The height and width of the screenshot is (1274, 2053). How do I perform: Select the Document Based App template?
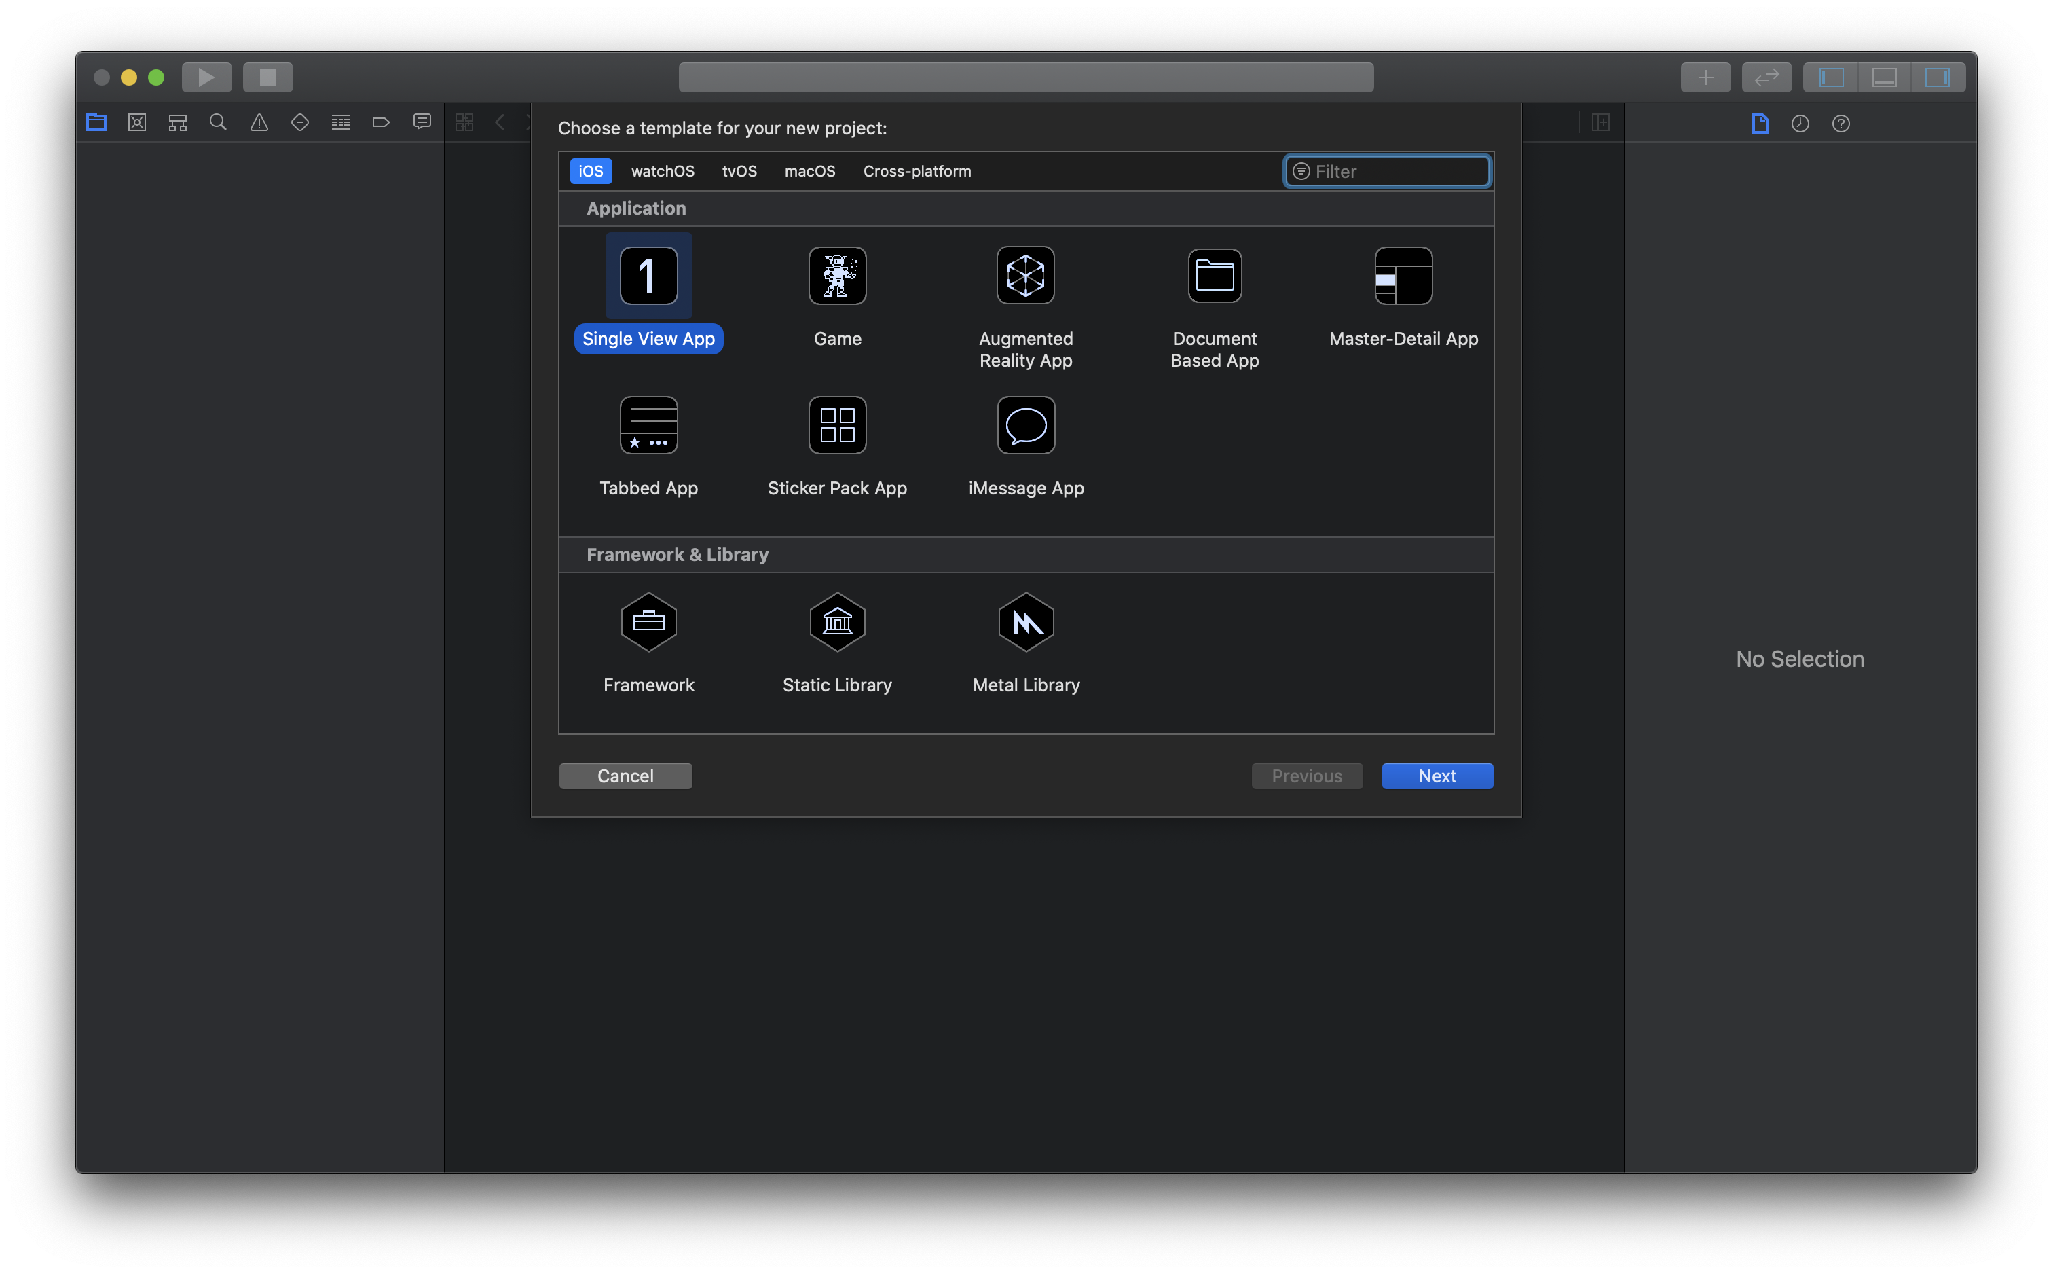point(1213,276)
